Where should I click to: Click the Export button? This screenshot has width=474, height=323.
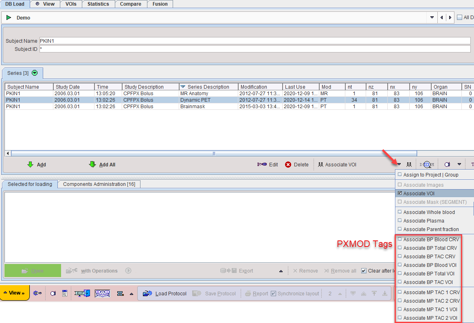coord(237,271)
